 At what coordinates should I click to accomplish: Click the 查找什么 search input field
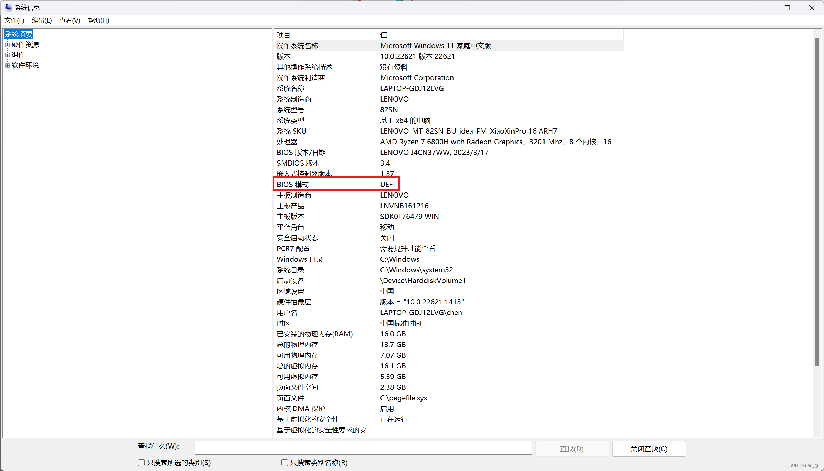(363, 448)
